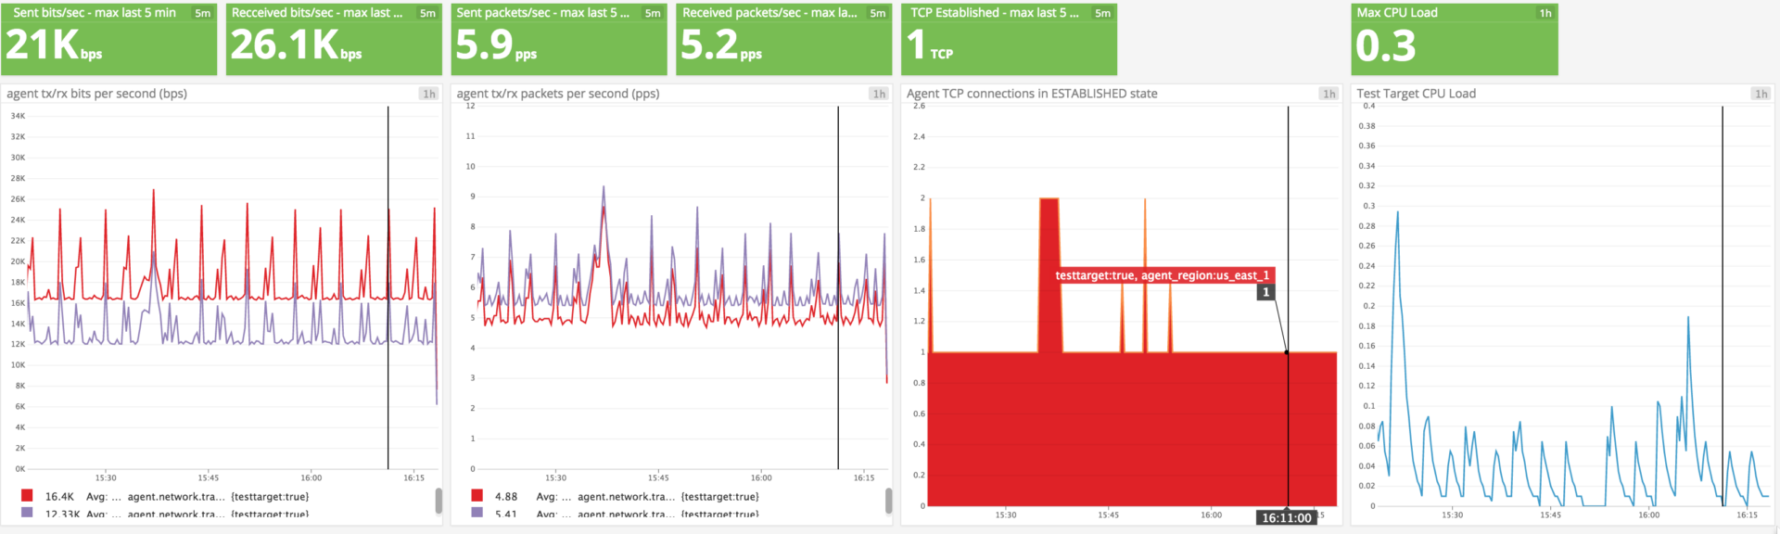
Task: Open the Sent bits/sec 21K bps widget
Action: click(54, 45)
